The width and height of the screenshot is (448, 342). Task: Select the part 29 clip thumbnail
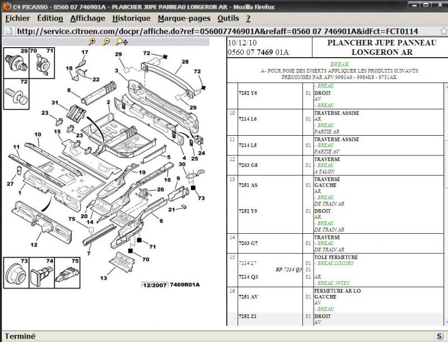[x=16, y=63]
